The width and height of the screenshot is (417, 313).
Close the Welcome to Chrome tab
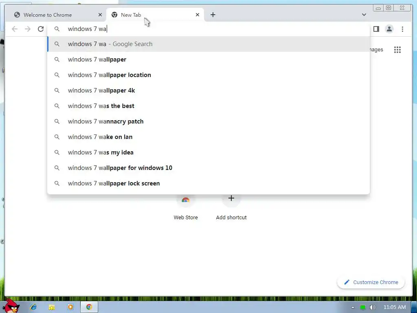100,15
